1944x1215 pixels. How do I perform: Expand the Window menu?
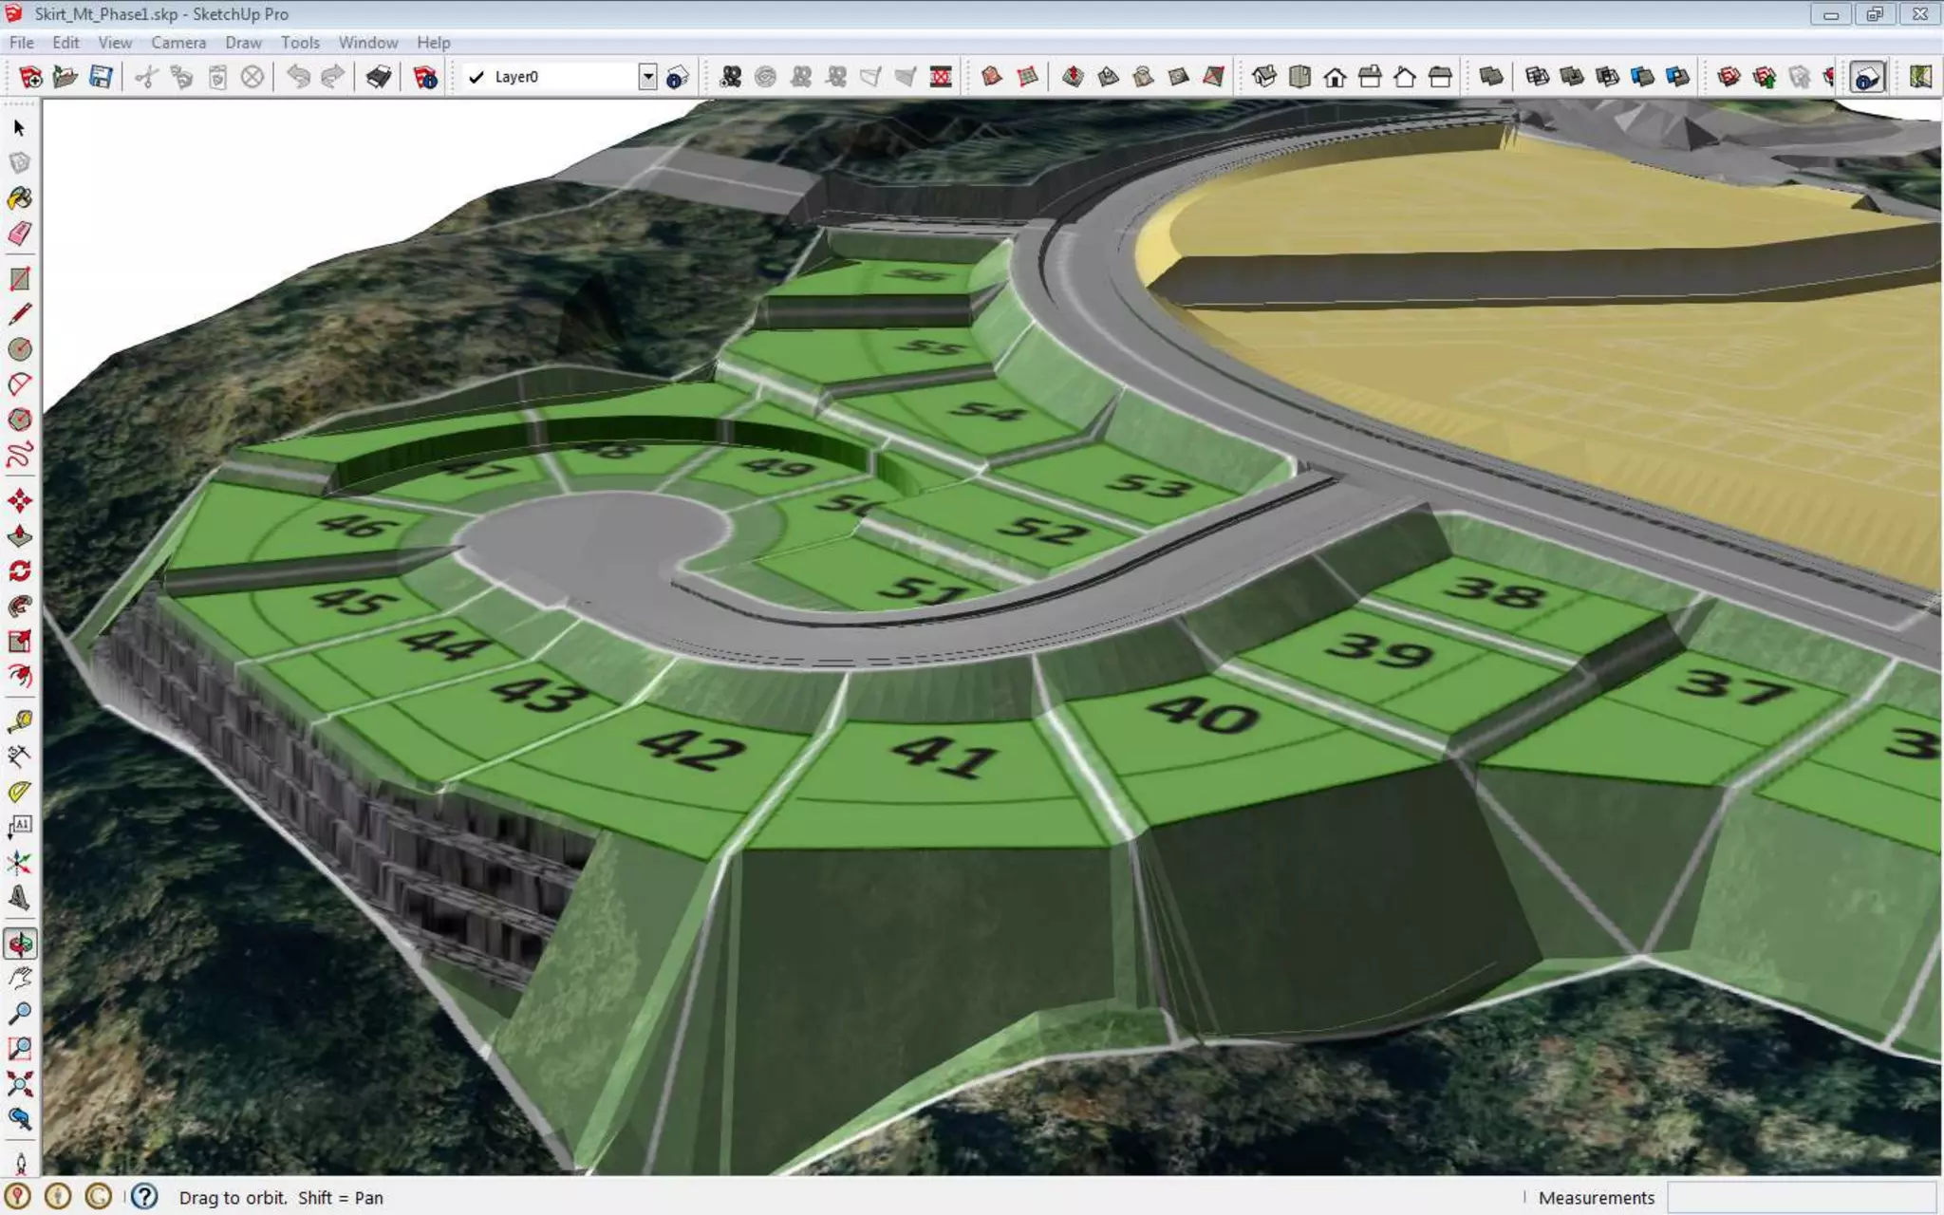367,43
